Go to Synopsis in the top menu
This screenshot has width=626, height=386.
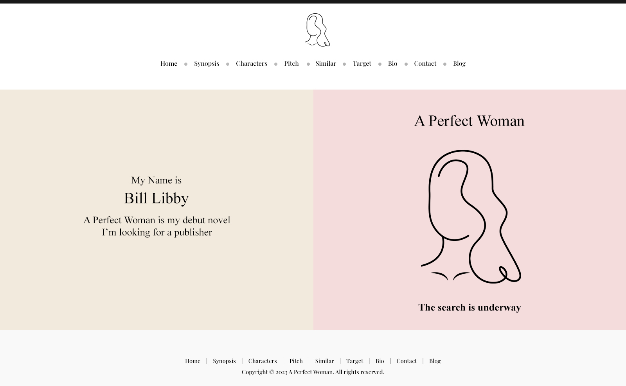tap(206, 63)
